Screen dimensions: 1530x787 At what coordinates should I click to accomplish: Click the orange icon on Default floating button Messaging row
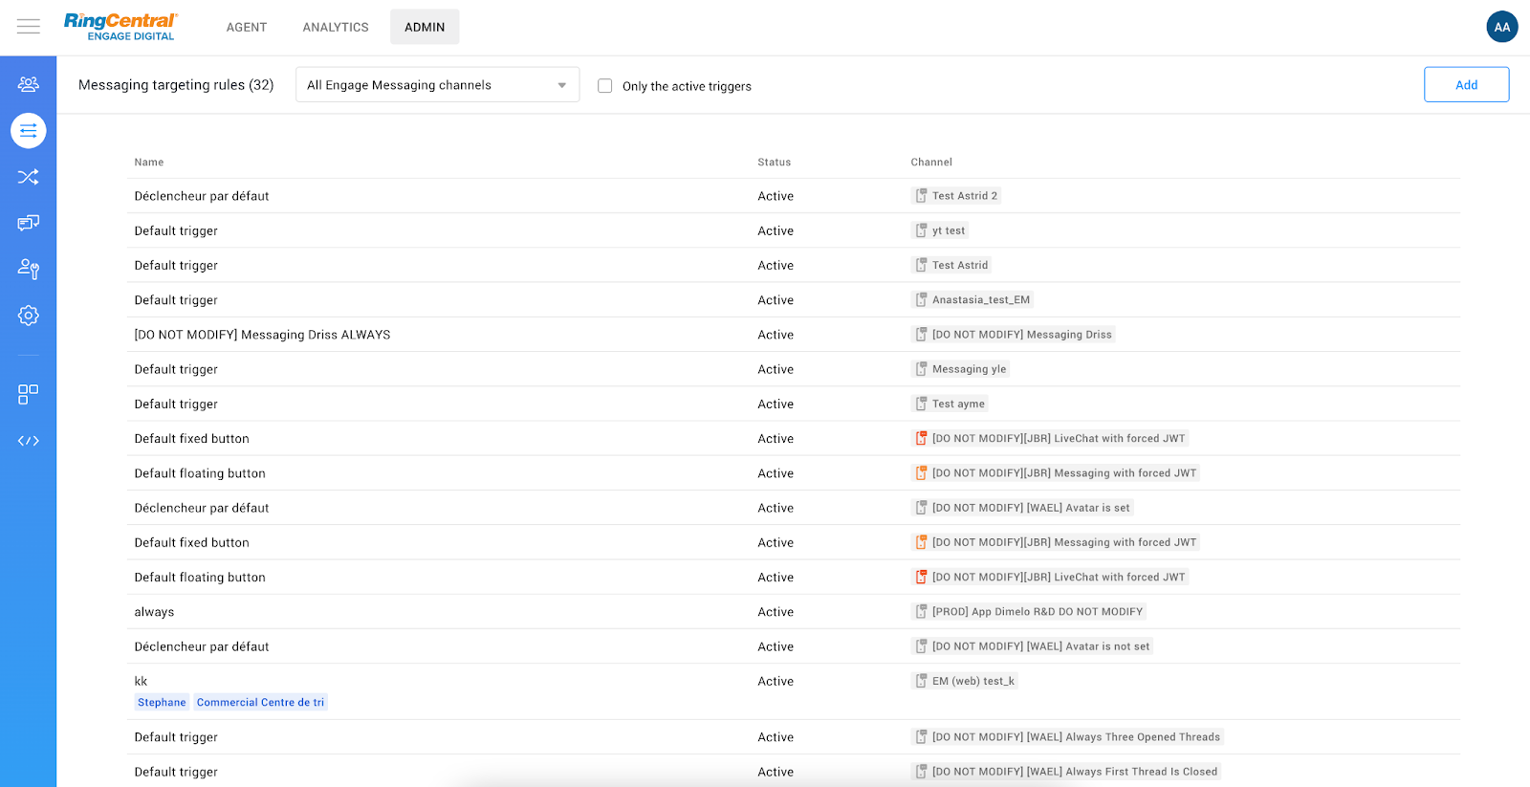pos(922,473)
